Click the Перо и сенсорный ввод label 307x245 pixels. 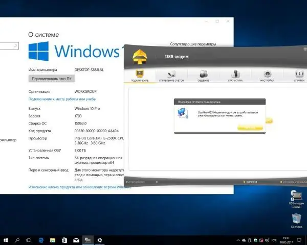[x=49, y=170]
